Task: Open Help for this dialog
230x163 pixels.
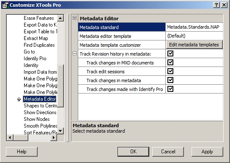Action: click(x=22, y=152)
